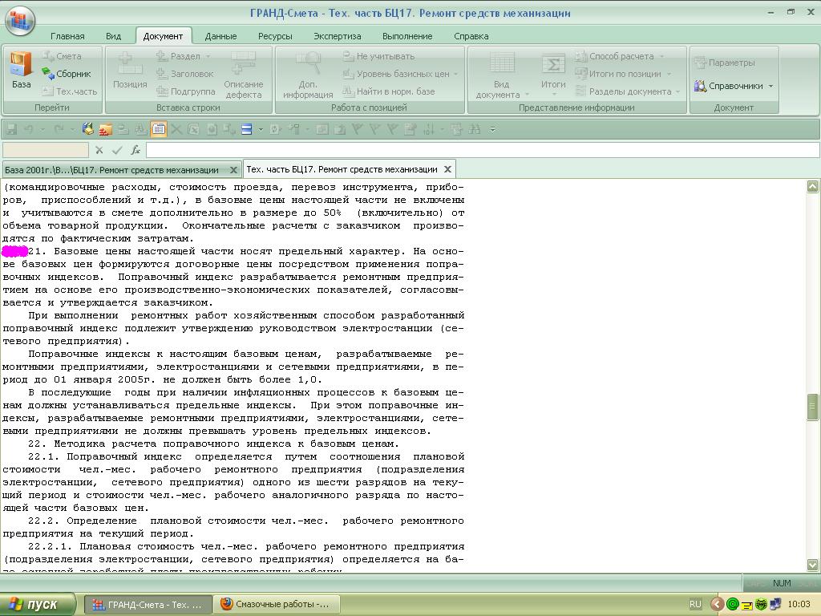821x616 pixels.
Task: Click the vertical scrollbar thumb
Action: [812, 407]
